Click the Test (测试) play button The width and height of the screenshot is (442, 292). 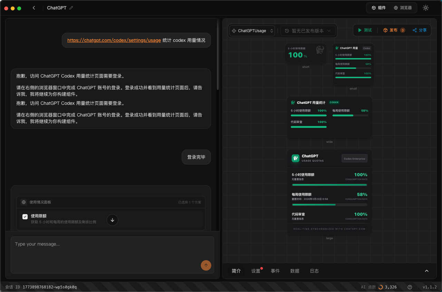[365, 30]
